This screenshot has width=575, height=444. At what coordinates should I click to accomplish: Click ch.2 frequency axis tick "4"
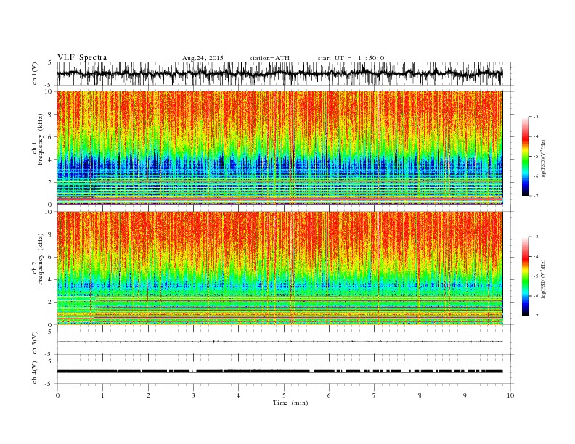coord(51,279)
